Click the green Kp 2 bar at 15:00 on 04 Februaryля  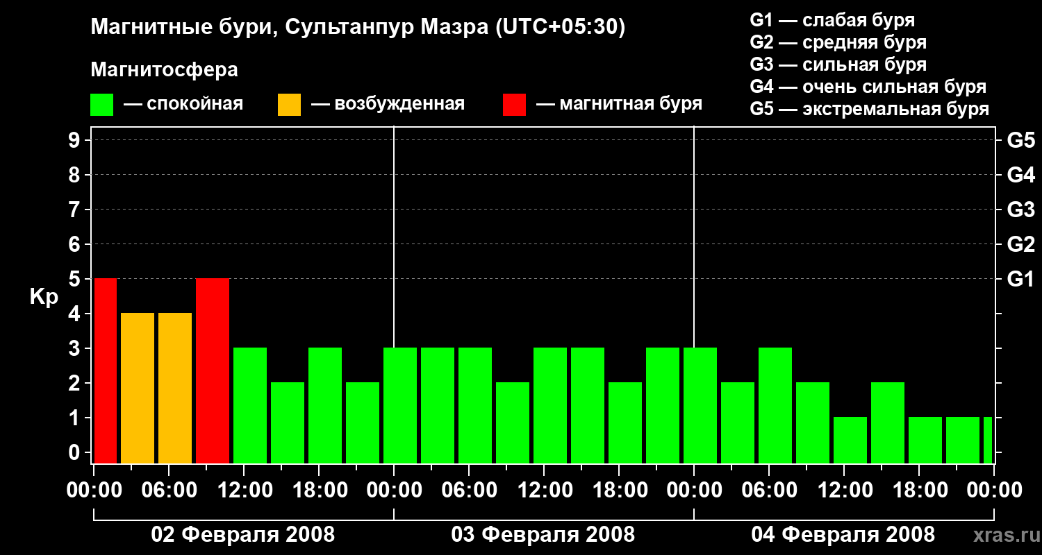click(x=888, y=422)
